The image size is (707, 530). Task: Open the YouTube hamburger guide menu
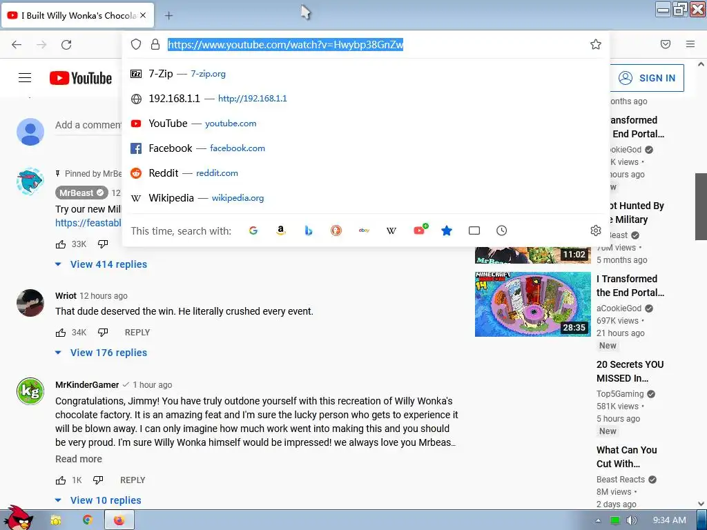click(25, 78)
